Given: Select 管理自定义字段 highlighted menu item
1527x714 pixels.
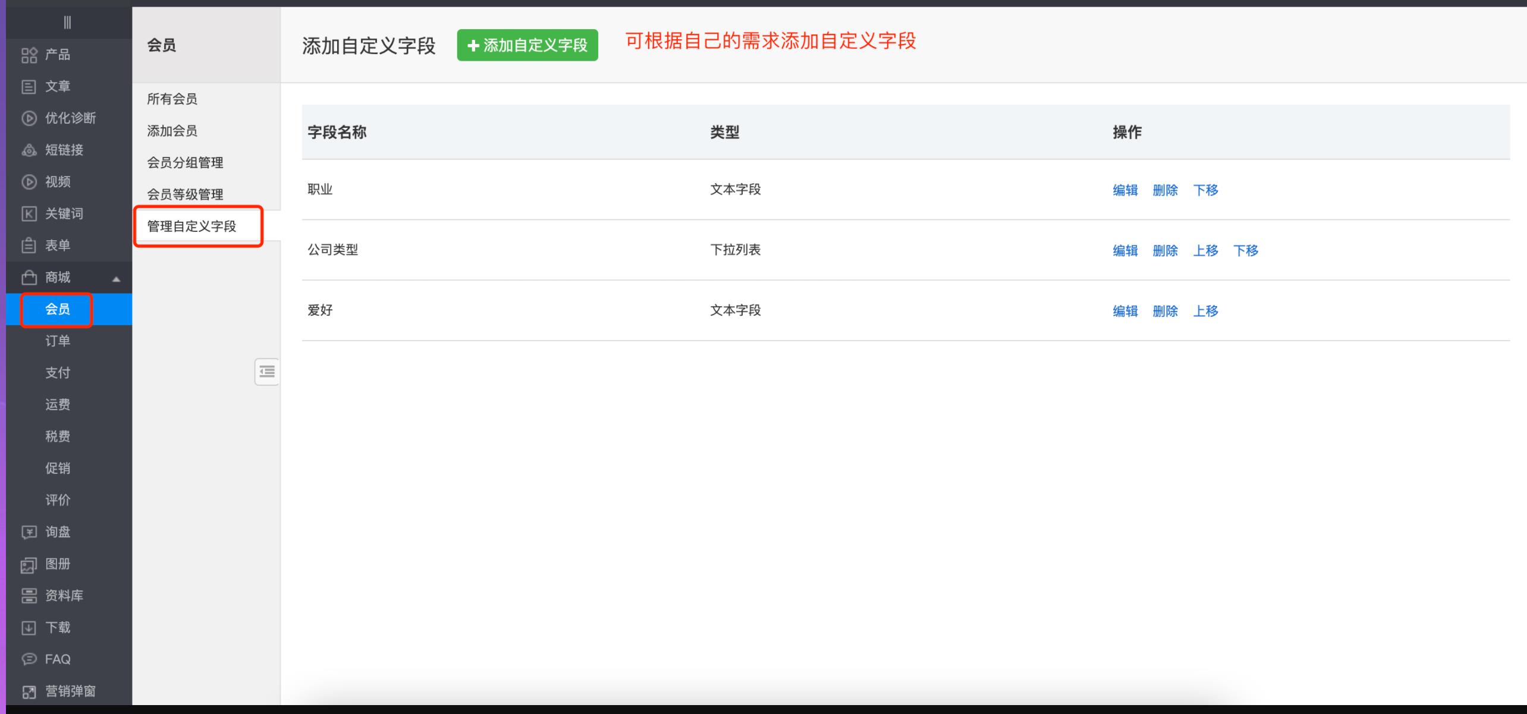Looking at the screenshot, I should point(191,226).
